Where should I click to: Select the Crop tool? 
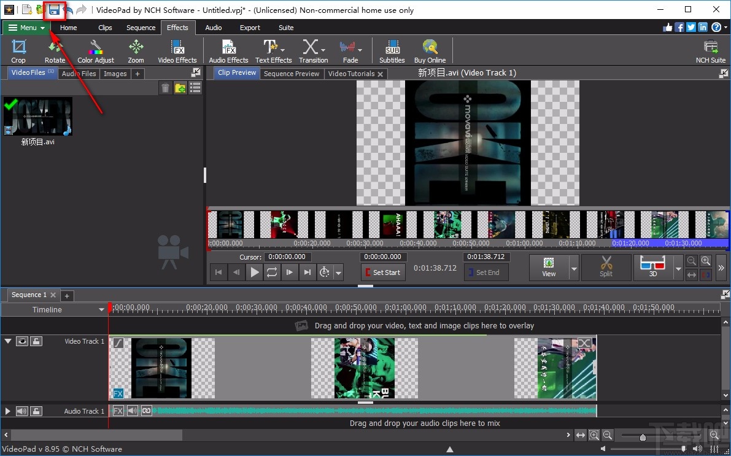(x=18, y=50)
